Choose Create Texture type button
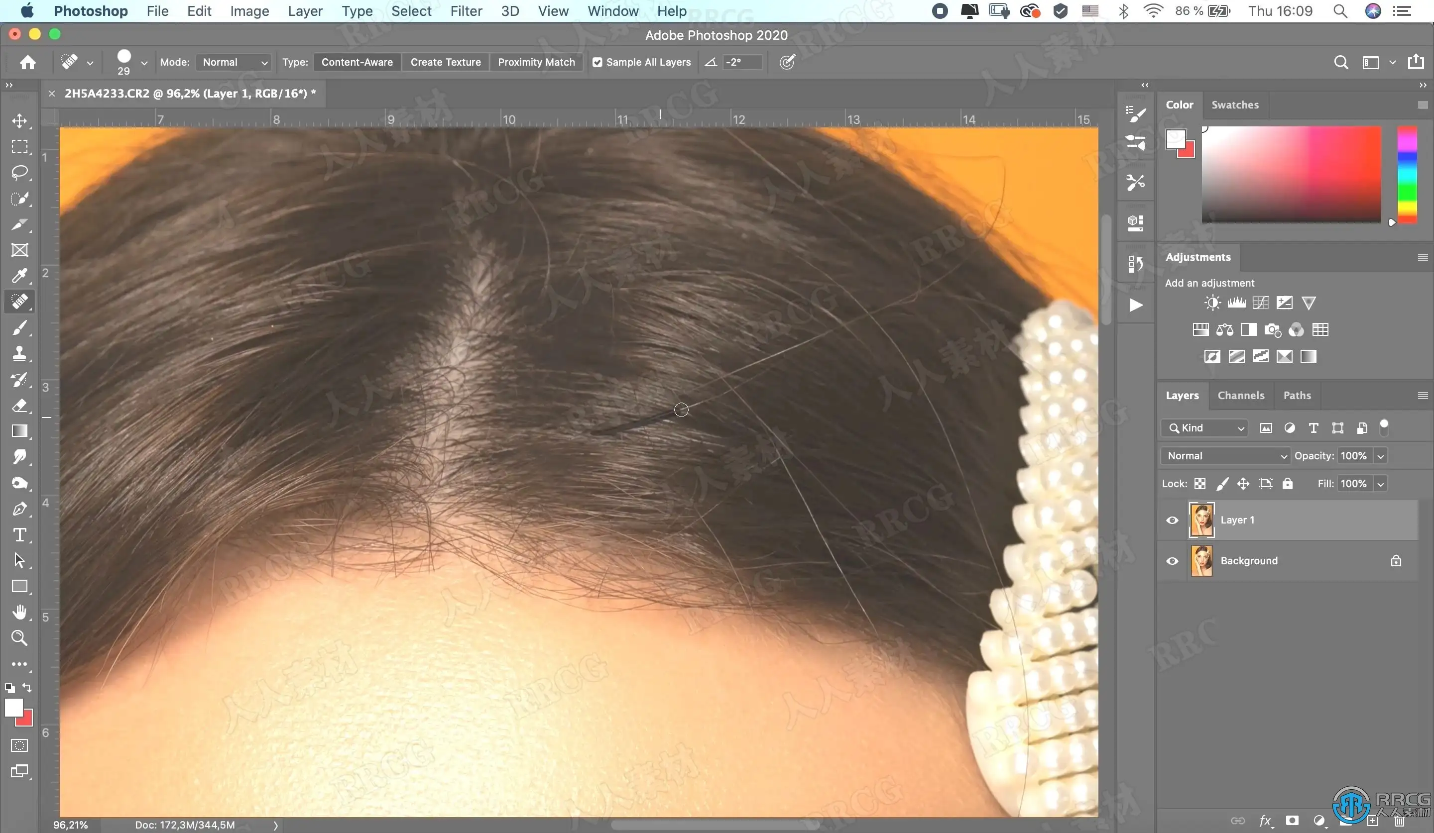 pos(446,62)
